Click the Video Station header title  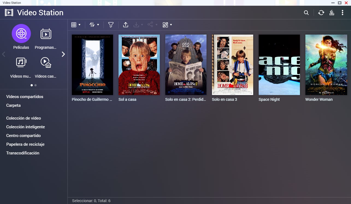(40, 13)
